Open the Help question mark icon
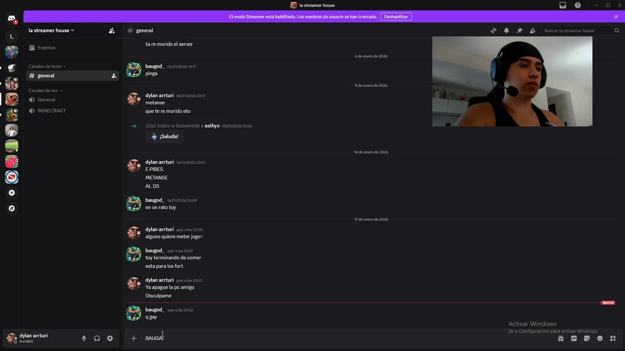This screenshot has height=351, width=625. tap(578, 5)
